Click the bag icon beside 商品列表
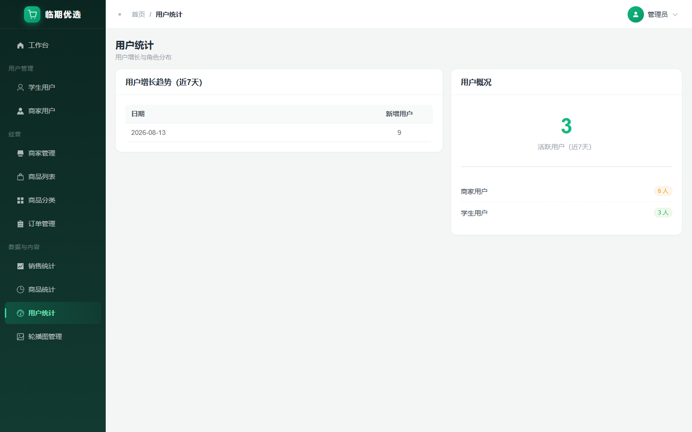 tap(20, 177)
